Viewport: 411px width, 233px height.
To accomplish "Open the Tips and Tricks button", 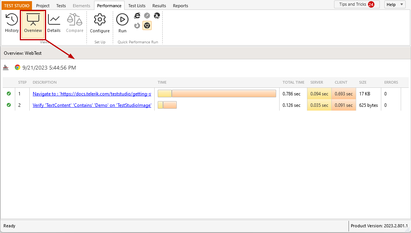I will pyautogui.click(x=357, y=5).
